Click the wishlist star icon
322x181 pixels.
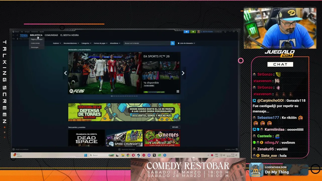point(179,43)
